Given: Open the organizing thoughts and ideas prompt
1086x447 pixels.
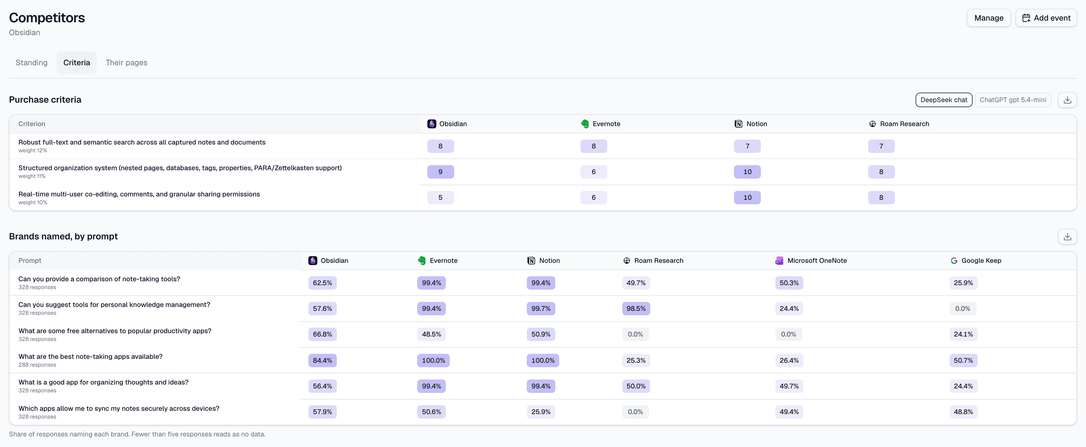Looking at the screenshot, I should click(x=103, y=382).
